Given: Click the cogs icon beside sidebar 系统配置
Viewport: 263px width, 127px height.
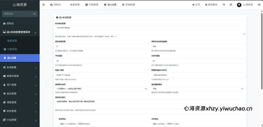Looking at the screenshot, I should (x=4, y=67).
